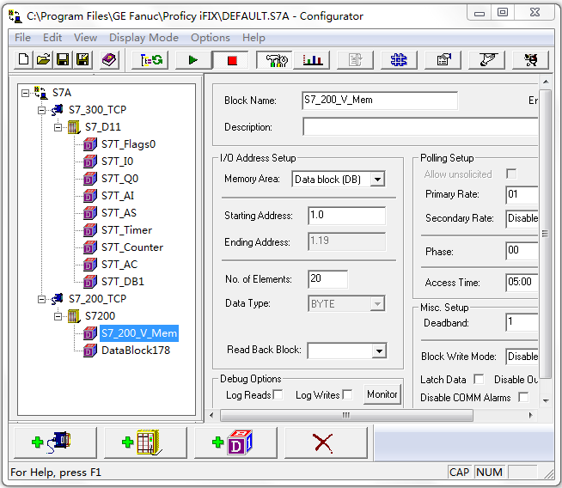Open the statistics bar chart icon
The height and width of the screenshot is (488, 562).
point(312,60)
